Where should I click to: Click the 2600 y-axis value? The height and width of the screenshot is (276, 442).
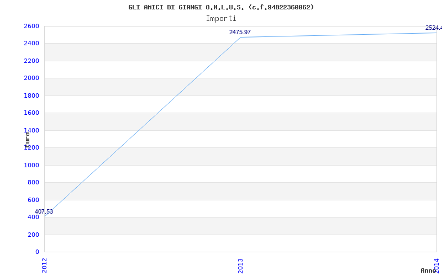tap(31, 26)
